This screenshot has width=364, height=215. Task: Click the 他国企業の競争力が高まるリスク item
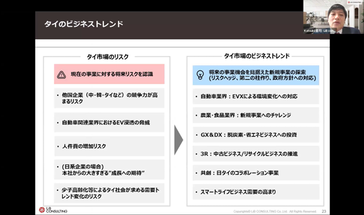click(109, 98)
